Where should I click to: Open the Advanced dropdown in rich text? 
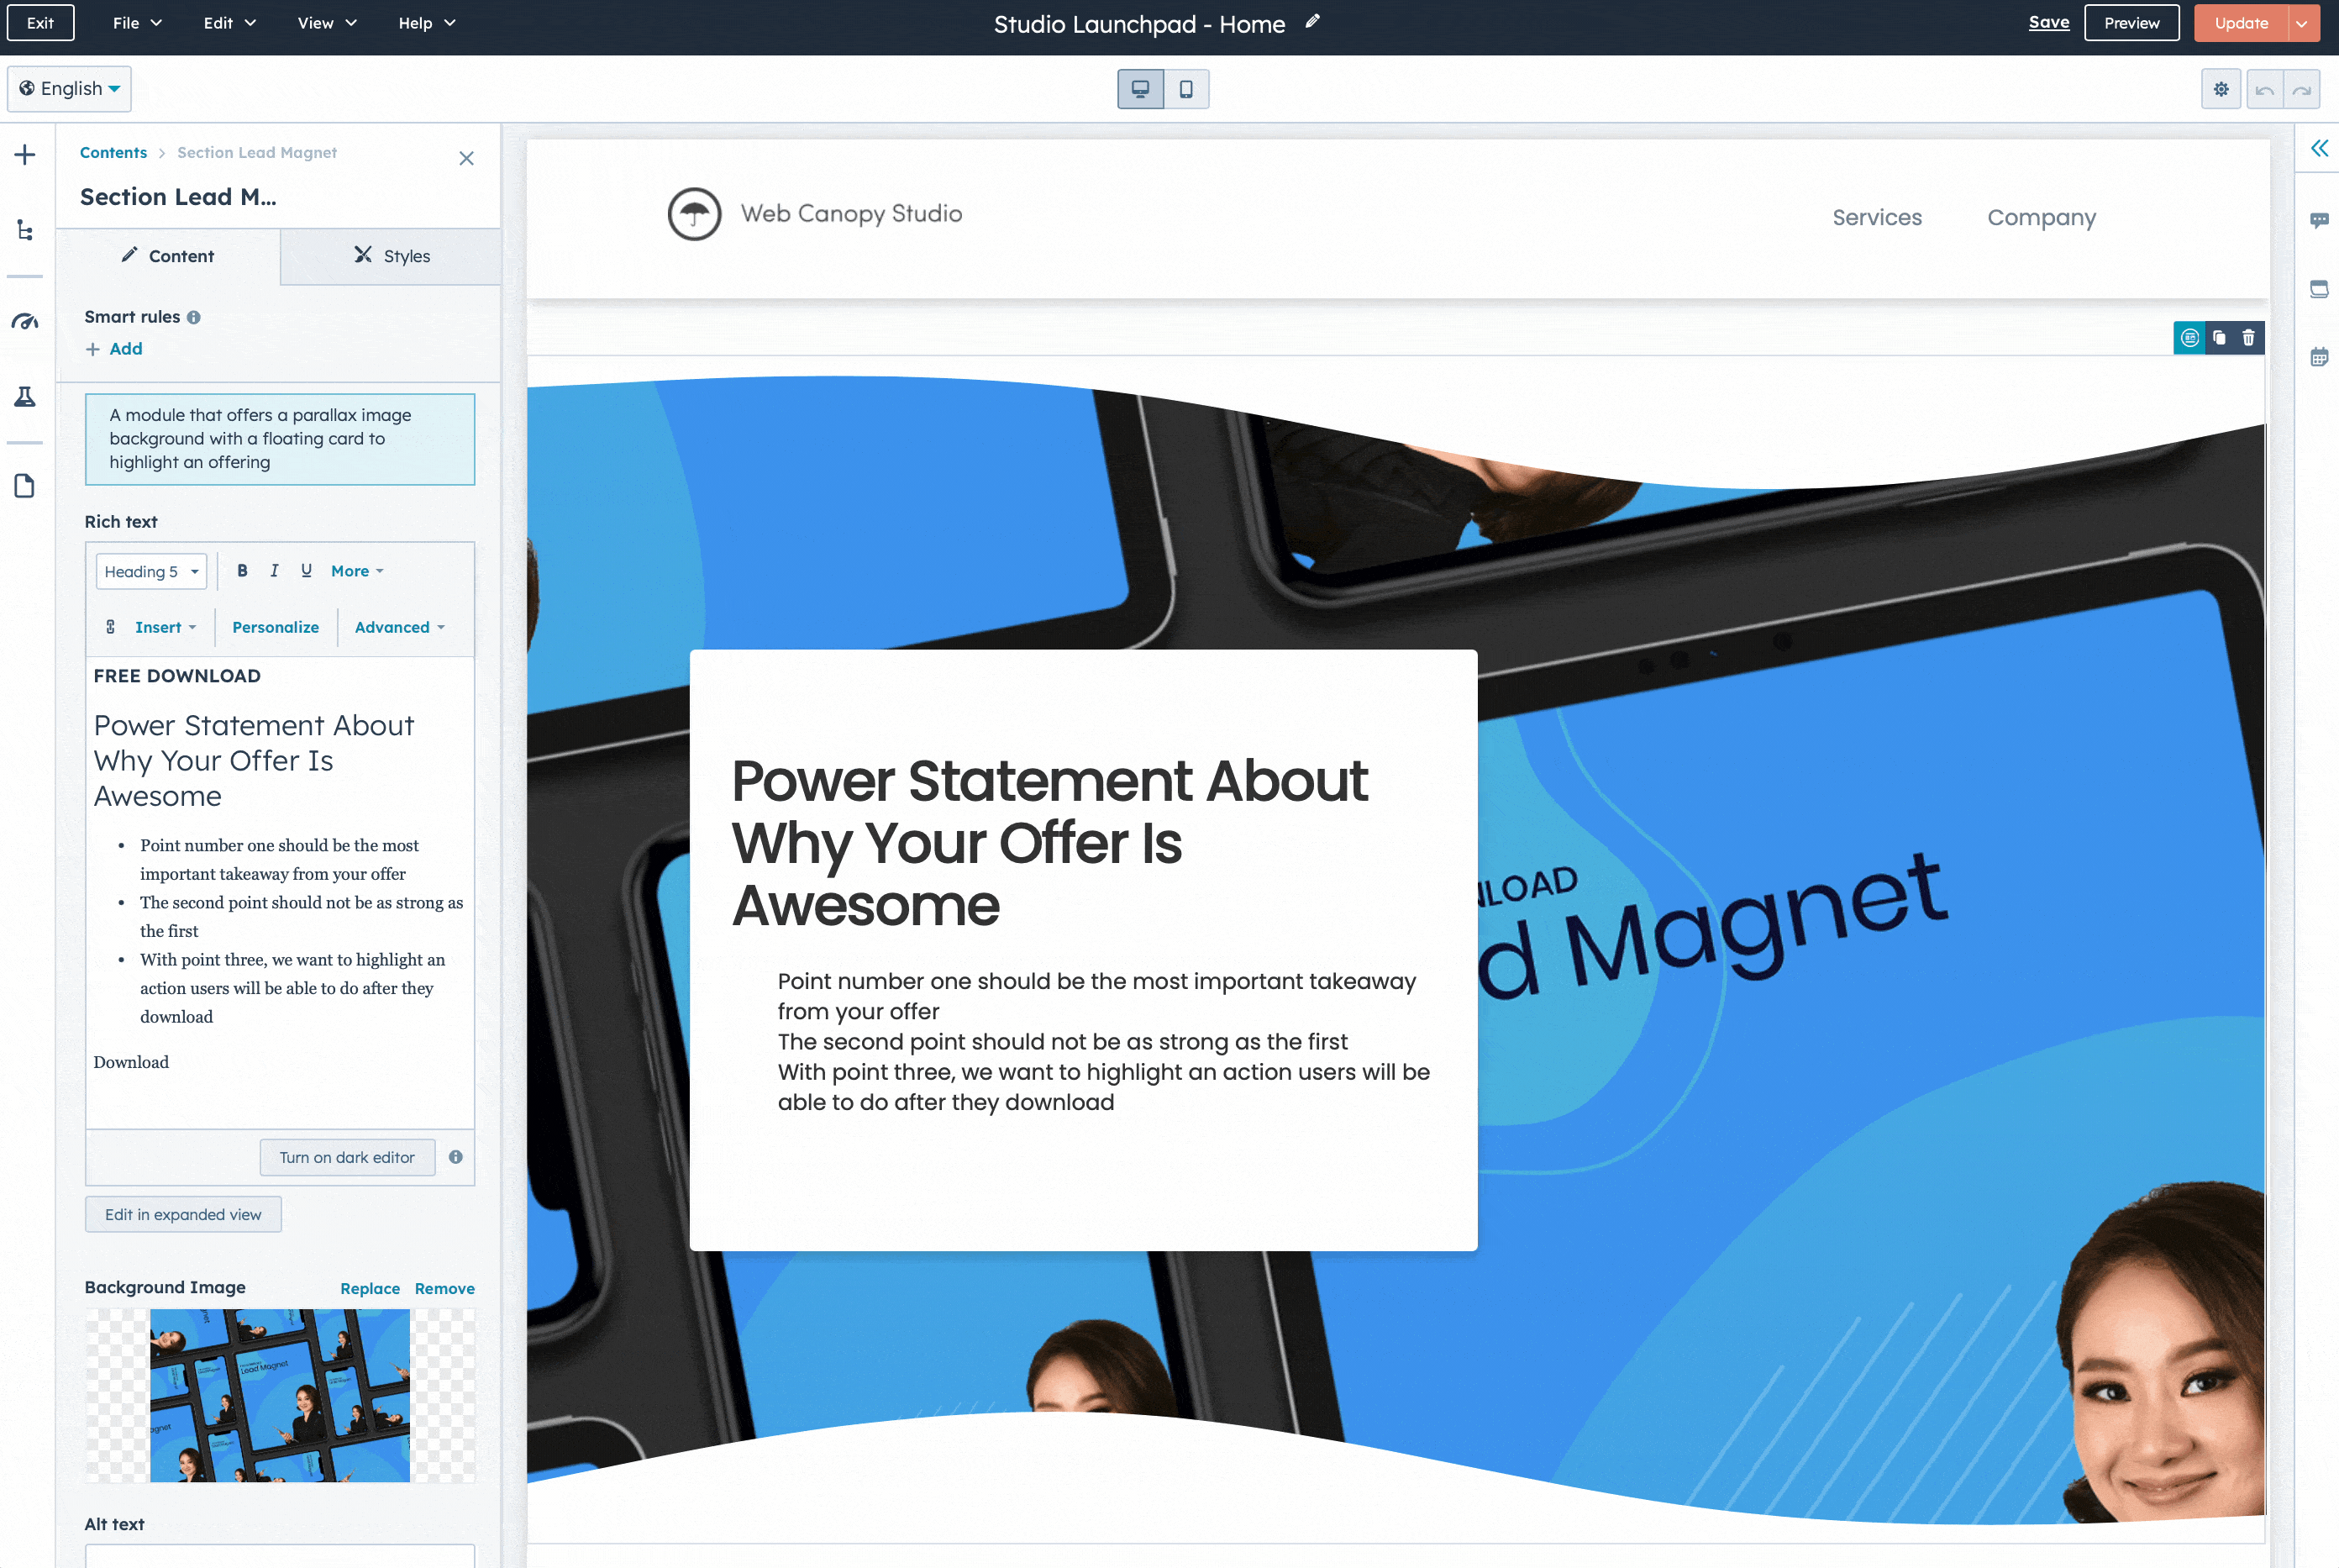point(398,627)
